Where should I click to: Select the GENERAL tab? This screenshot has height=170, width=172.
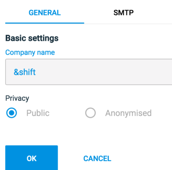45,12
